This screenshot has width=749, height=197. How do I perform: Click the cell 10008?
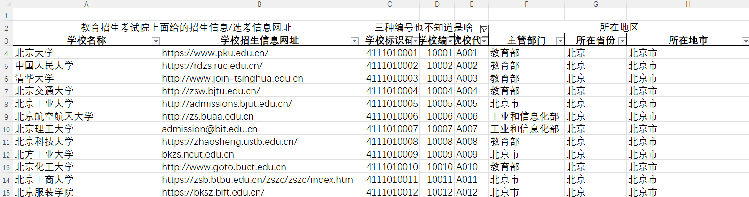[x=437, y=142]
